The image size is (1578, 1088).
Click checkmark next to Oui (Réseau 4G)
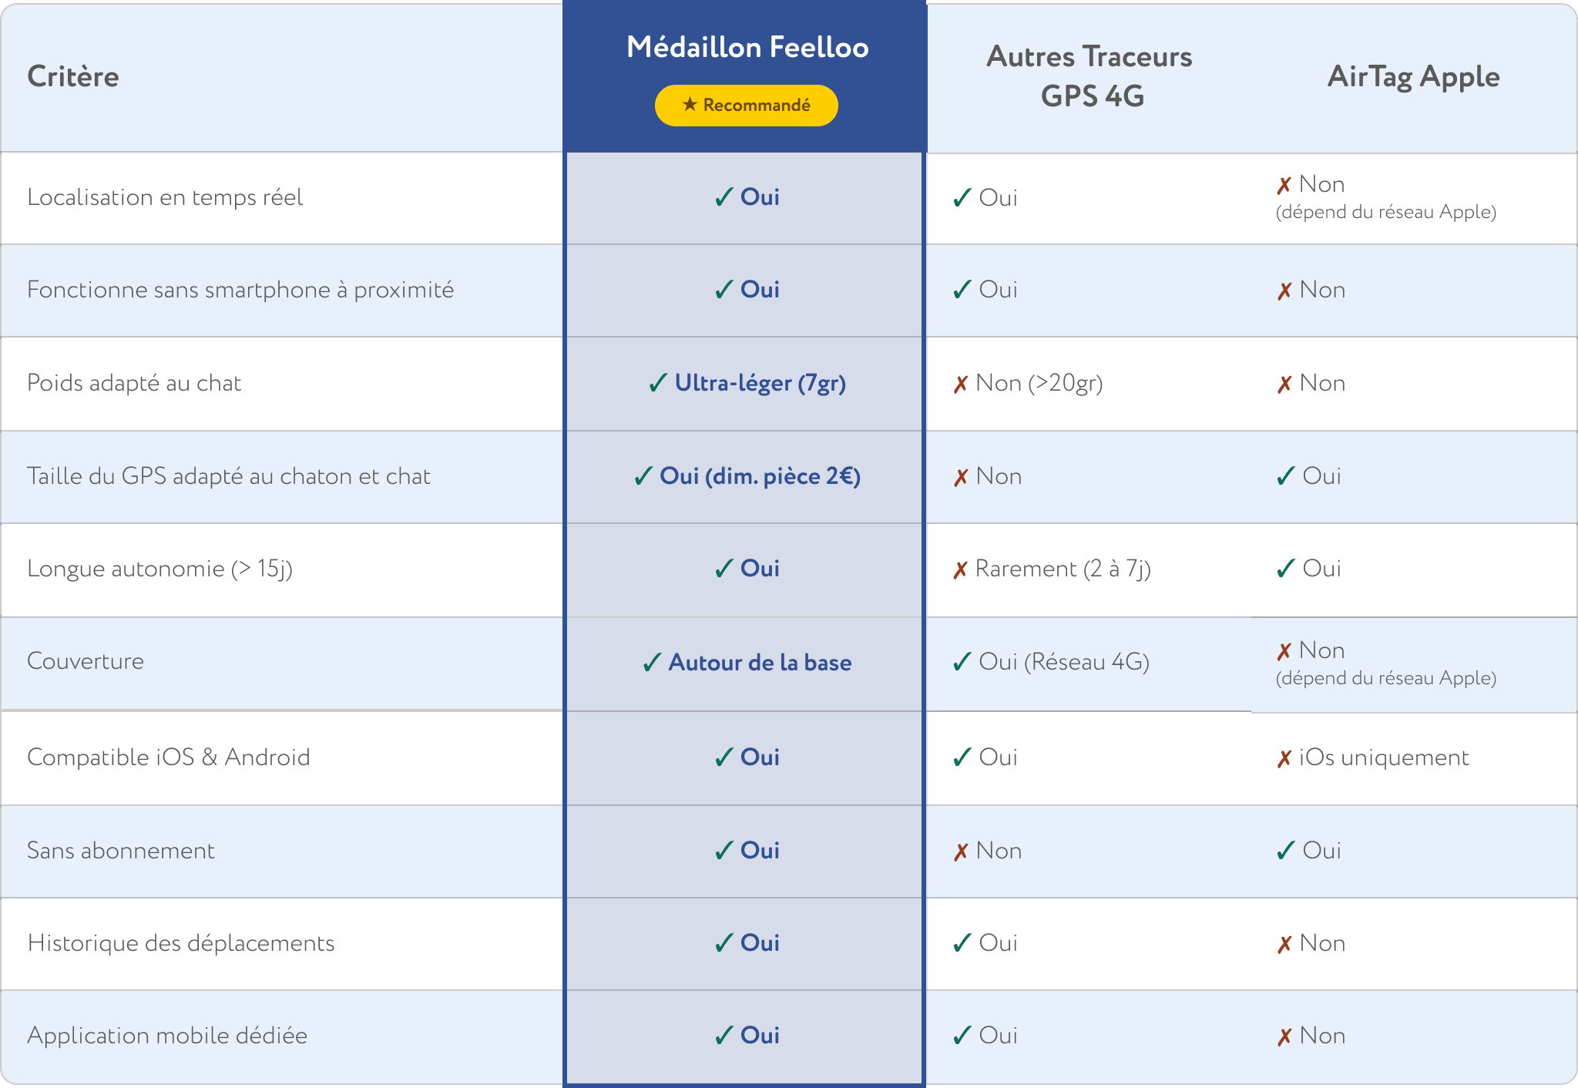(x=962, y=662)
